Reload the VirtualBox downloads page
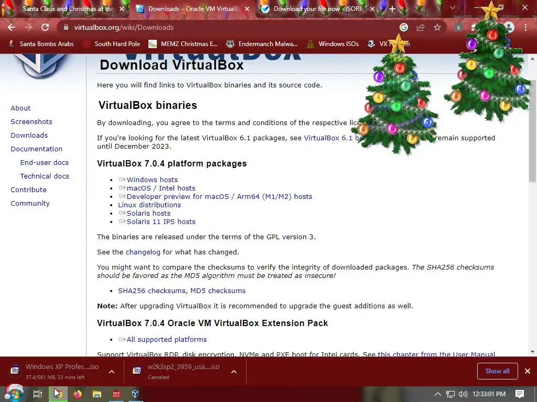Viewport: 537px width, 402px height. tap(45, 27)
